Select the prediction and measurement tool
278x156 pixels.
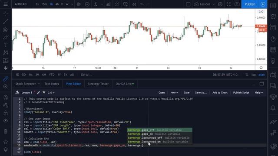tap(6, 61)
